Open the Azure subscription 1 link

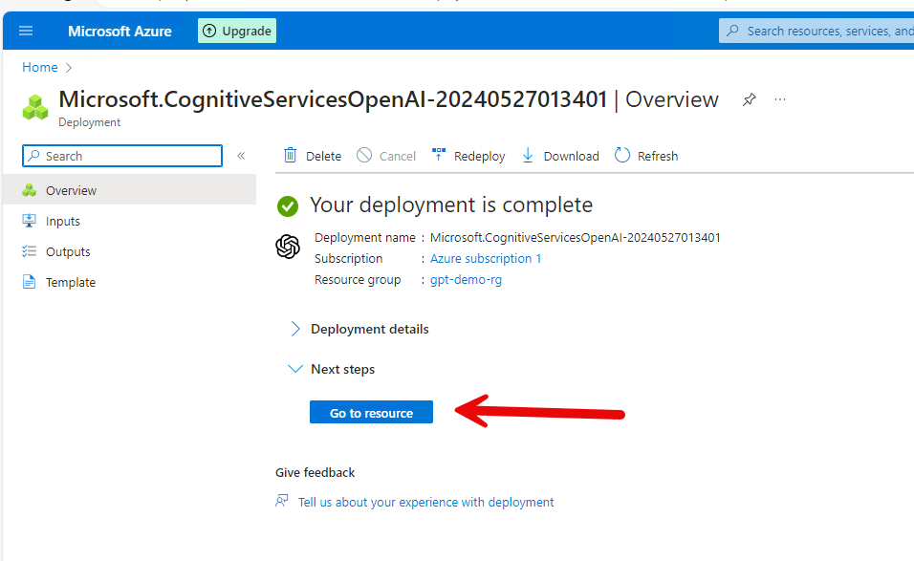coord(486,259)
